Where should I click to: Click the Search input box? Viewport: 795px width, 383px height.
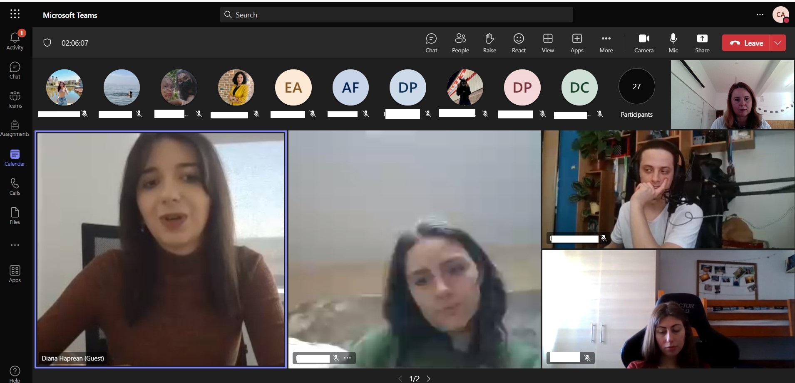point(396,15)
